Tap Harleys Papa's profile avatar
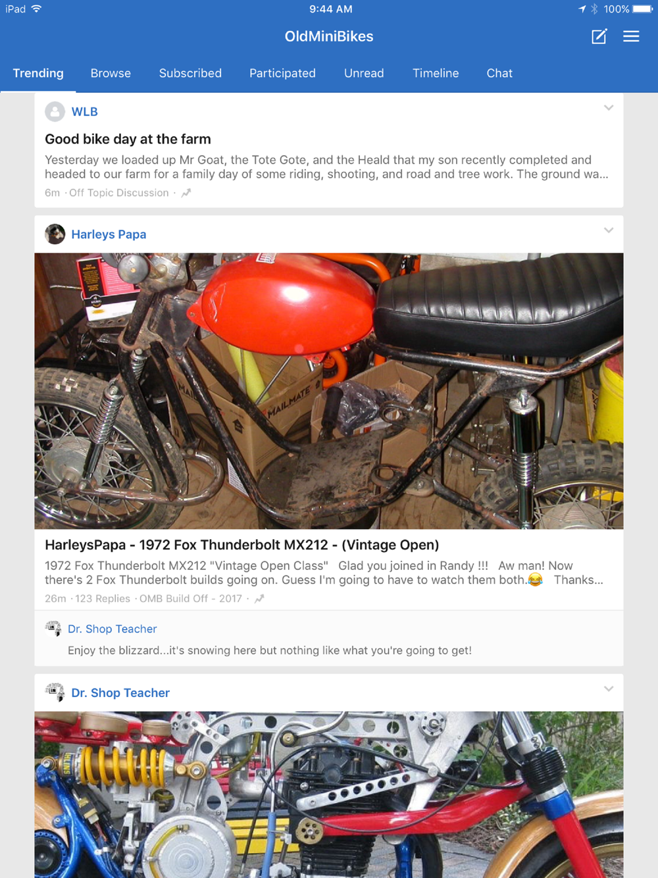 (55, 234)
